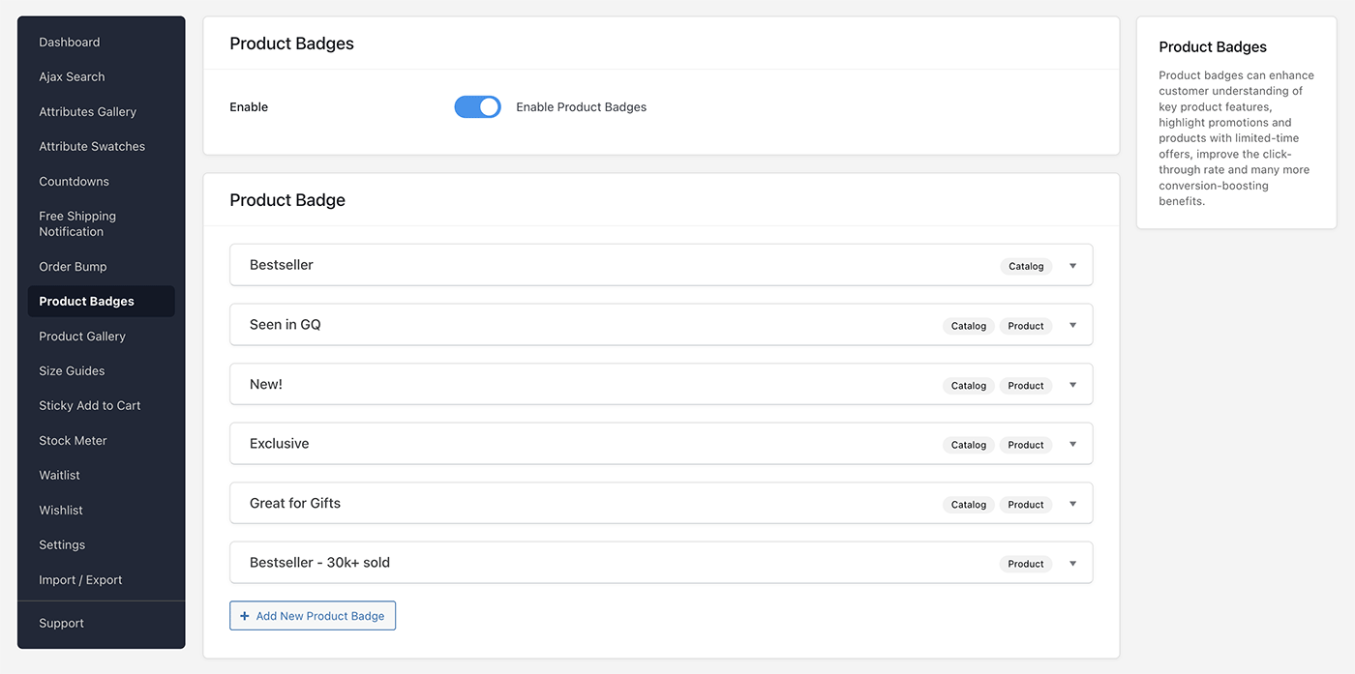The image size is (1355, 674).
Task: Open the Support link in sidebar
Action: (61, 624)
